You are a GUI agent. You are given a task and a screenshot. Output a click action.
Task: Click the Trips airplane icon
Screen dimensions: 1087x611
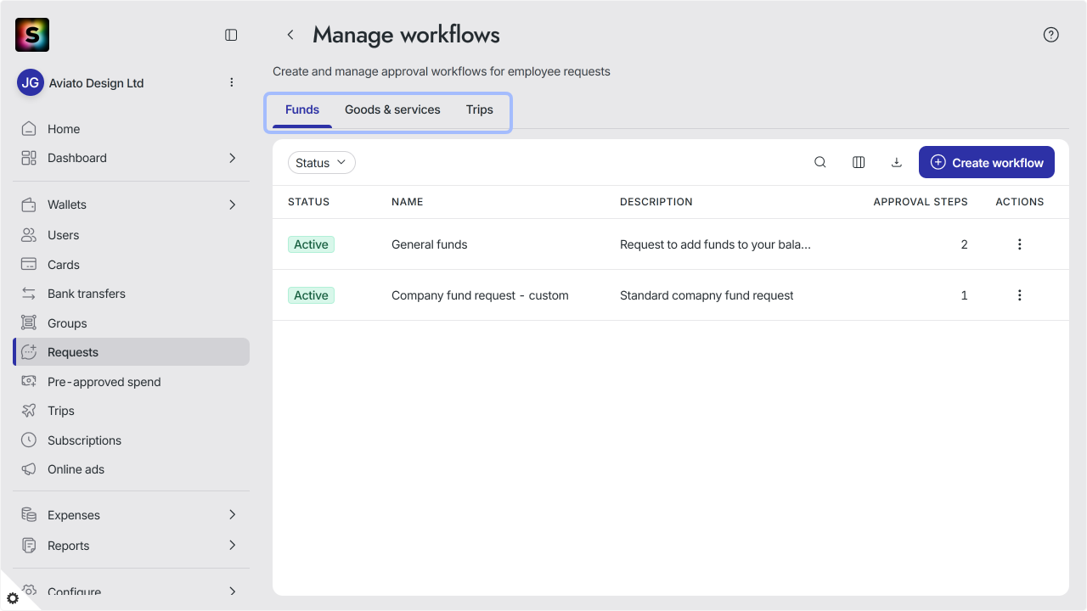point(29,411)
